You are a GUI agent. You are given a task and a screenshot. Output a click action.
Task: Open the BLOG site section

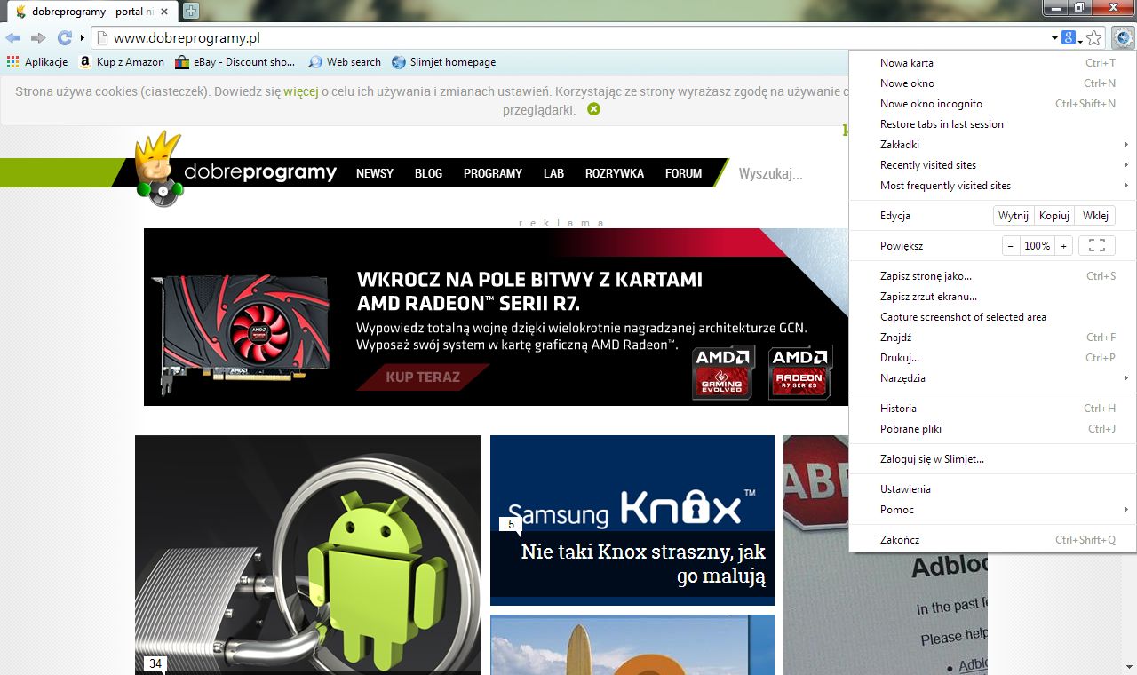428,173
